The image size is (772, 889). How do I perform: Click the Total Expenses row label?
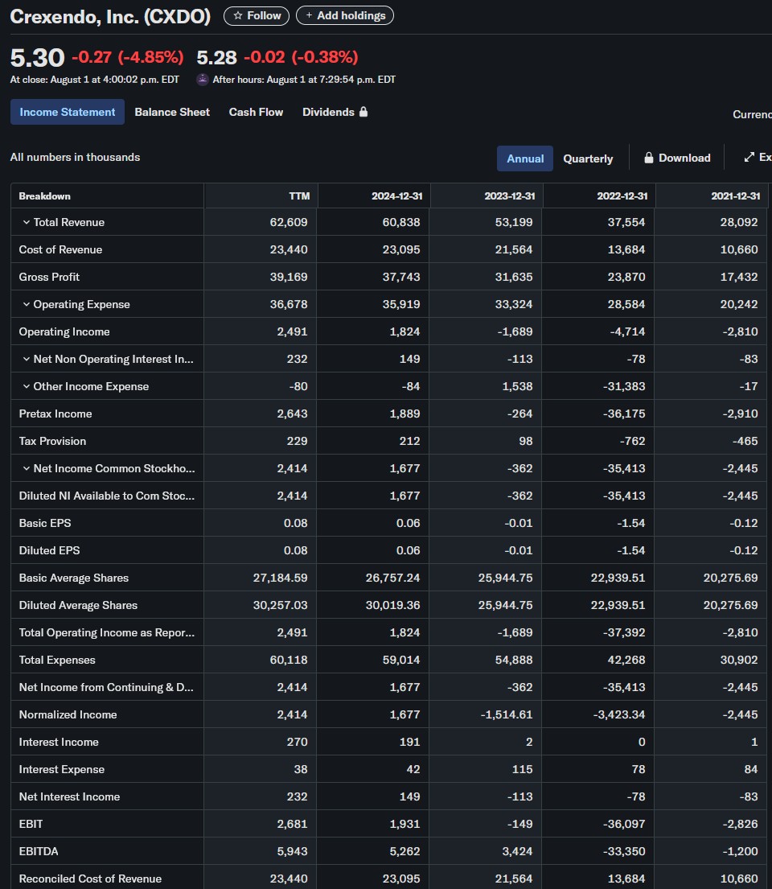57,660
